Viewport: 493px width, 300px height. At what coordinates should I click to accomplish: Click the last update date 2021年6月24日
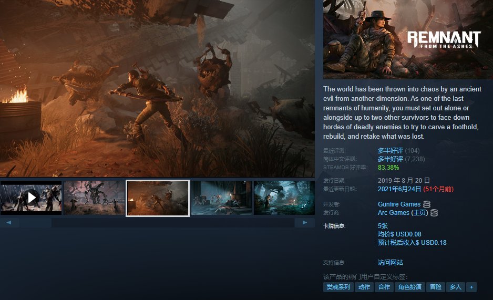[399, 189]
